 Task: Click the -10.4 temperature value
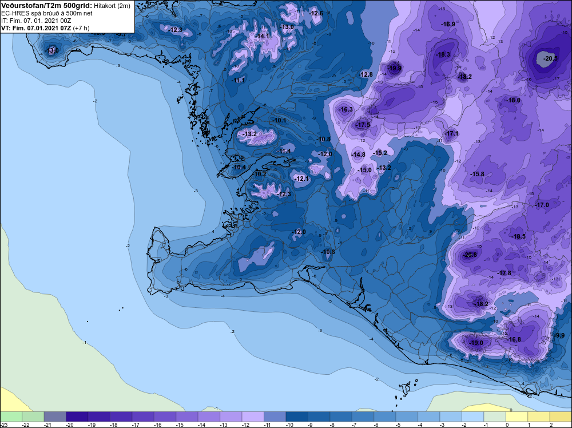coord(239,168)
